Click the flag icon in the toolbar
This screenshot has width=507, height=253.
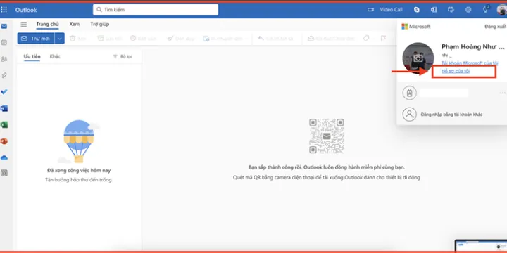click(x=383, y=39)
